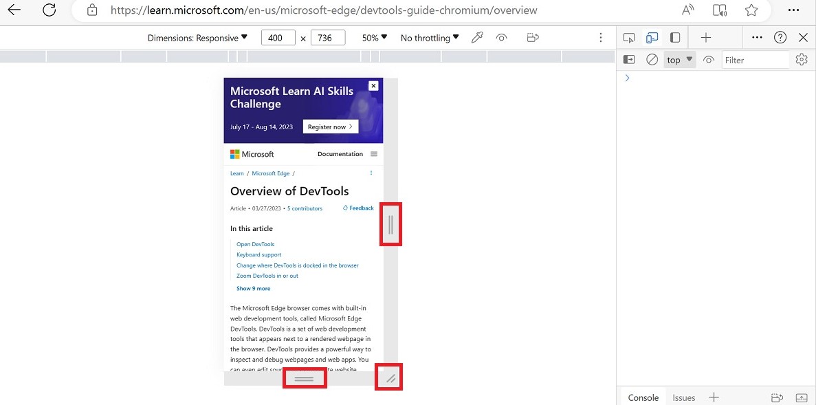The height and width of the screenshot is (405, 816).
Task: Click the browser refresh icon
Action: pyautogui.click(x=49, y=10)
